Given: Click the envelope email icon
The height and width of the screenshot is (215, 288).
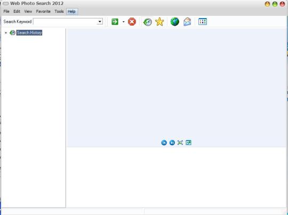Looking at the screenshot, I should [x=187, y=22].
